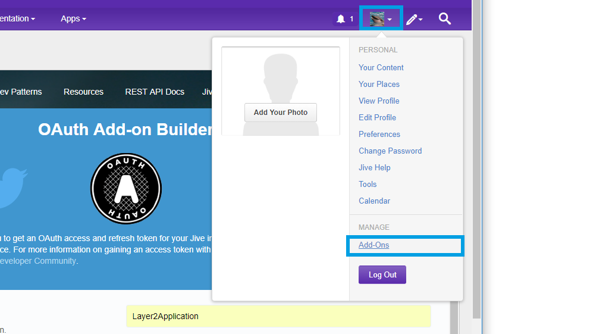The image size is (609, 334).
Task: Click the OAuth logo image
Action: click(x=125, y=189)
